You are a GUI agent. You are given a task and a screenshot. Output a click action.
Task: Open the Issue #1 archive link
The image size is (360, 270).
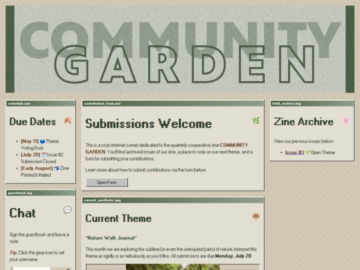295,153
